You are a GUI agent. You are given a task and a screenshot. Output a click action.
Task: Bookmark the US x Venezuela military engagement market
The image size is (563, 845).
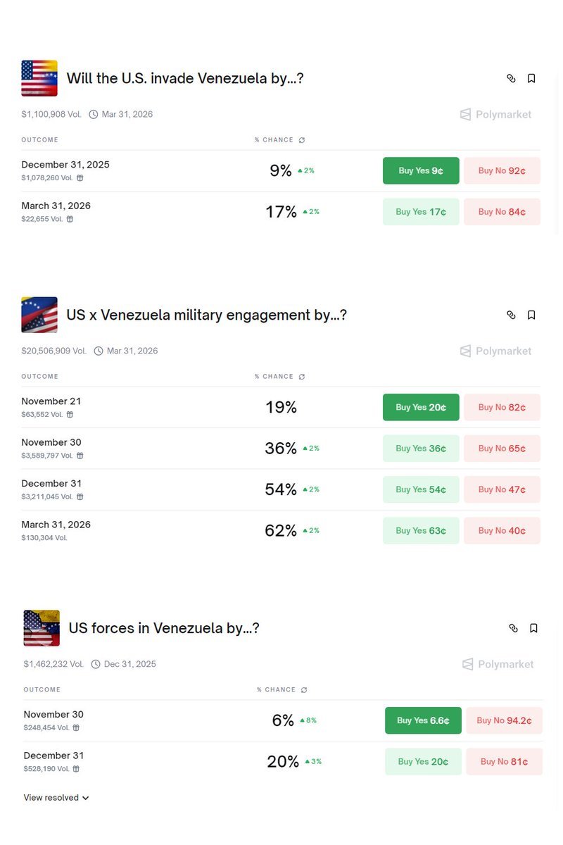[531, 315]
